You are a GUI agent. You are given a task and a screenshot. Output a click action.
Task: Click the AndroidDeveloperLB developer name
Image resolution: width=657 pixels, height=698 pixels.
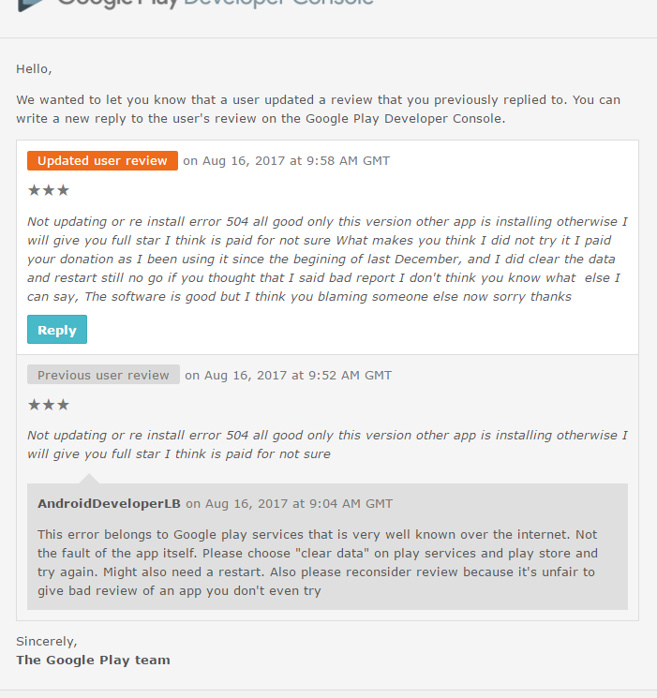pos(109,503)
